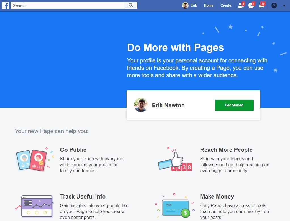The height and width of the screenshot is (221, 290).
Task: Expand the account dropdown arrow
Action: 284,5
